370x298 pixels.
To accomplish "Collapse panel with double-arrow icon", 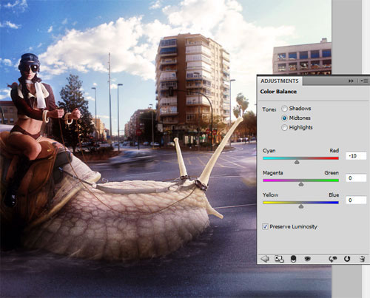I will [x=351, y=81].
